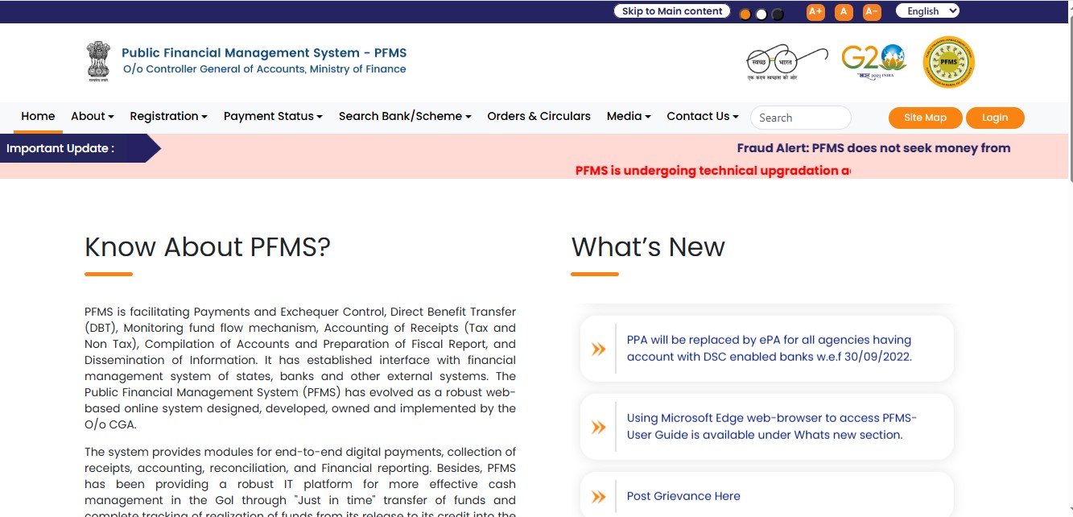The height and width of the screenshot is (517, 1073).
Task: Click the Swachh Bharat spectacles logo
Action: [787, 62]
